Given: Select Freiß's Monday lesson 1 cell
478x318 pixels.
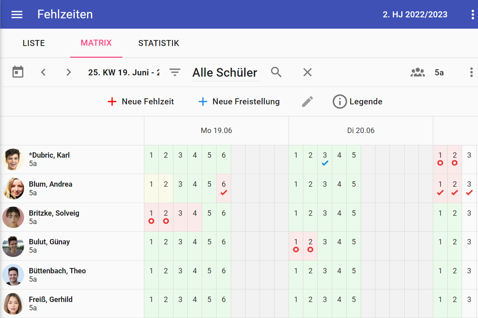Looking at the screenshot, I should click(x=151, y=303).
